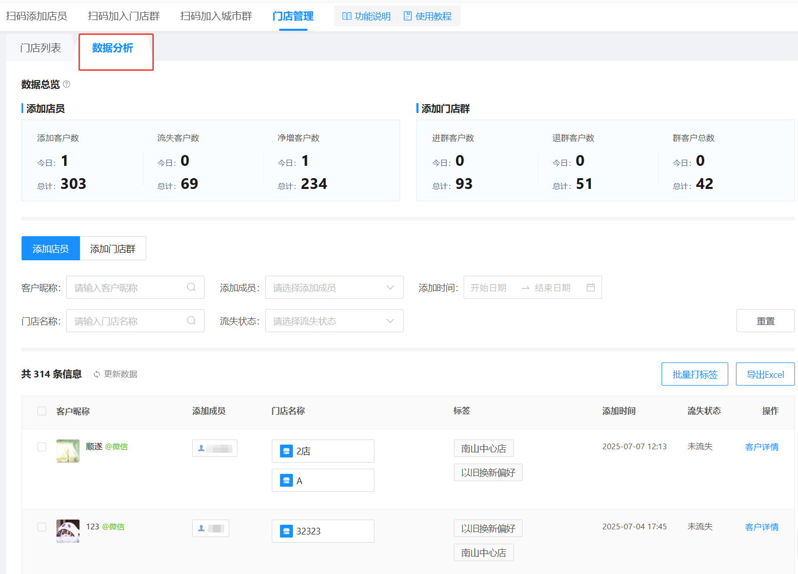Click 顺遂's avatar thumbnail
798x574 pixels.
click(68, 451)
